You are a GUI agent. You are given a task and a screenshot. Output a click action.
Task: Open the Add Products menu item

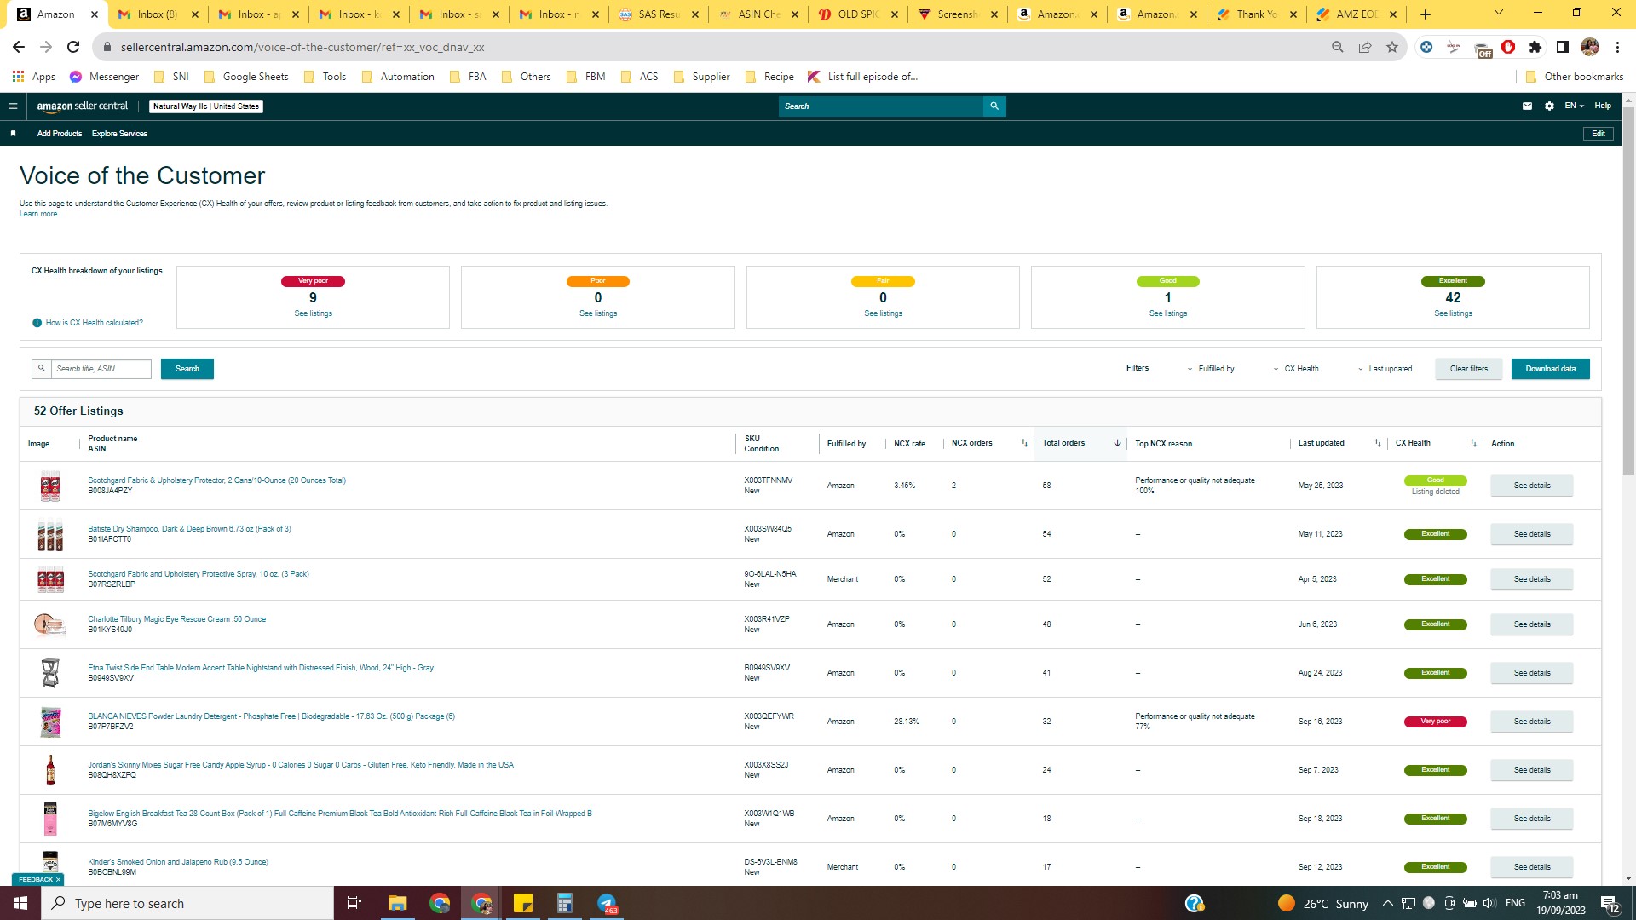pyautogui.click(x=60, y=134)
